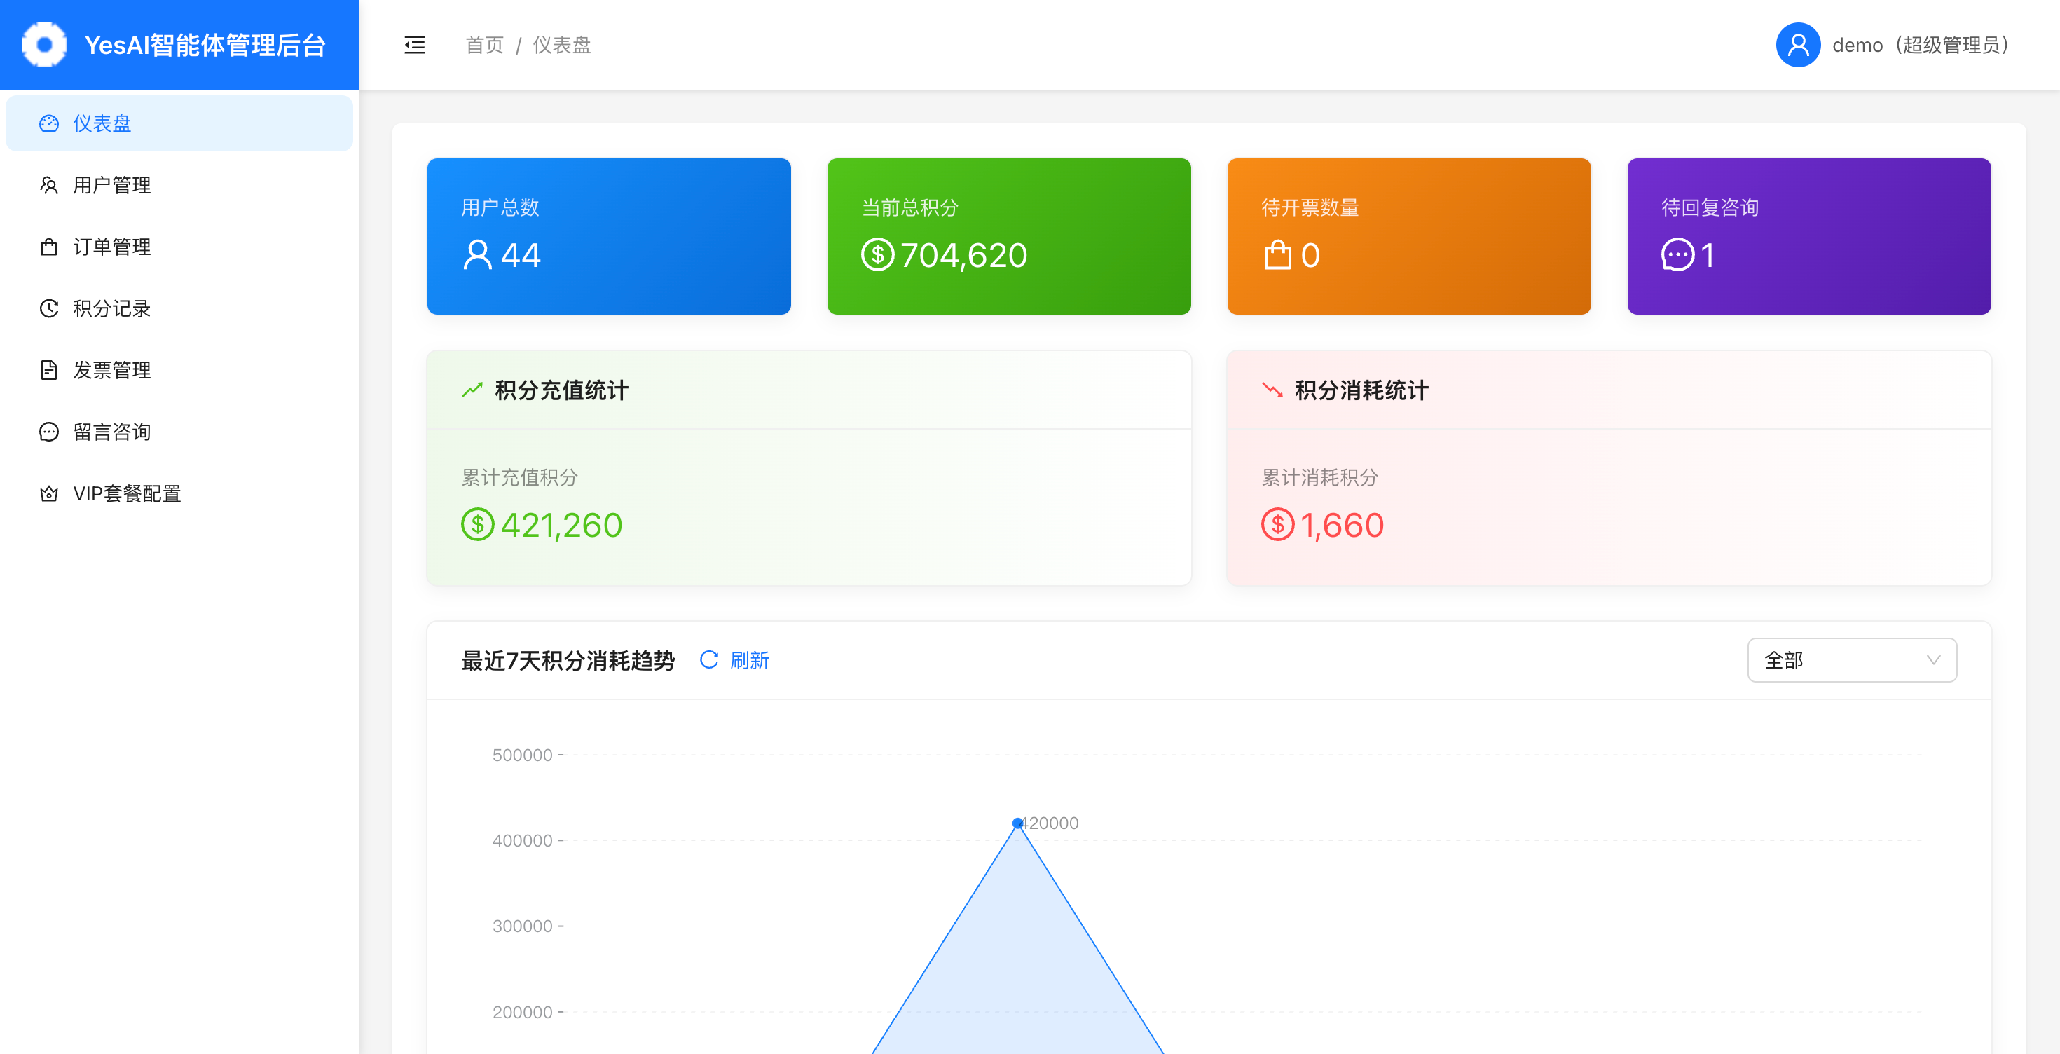
Task: Click the 累计充值积分 label
Action: [x=519, y=477]
